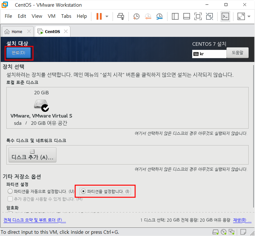Close the CentOS tab
Image resolution: width=255 pixels, height=236 pixels.
point(66,31)
